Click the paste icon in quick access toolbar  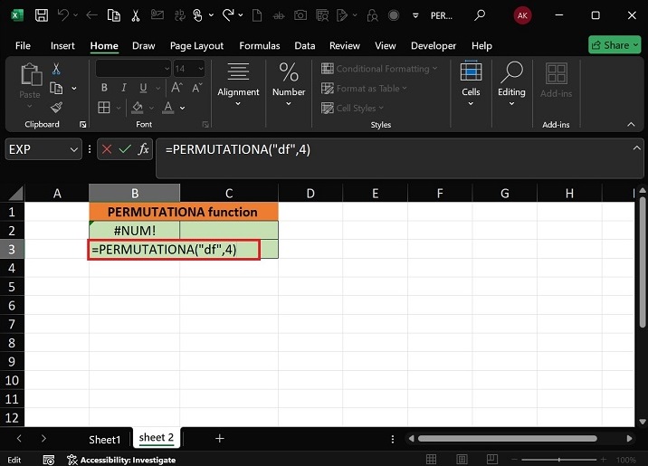[114, 15]
